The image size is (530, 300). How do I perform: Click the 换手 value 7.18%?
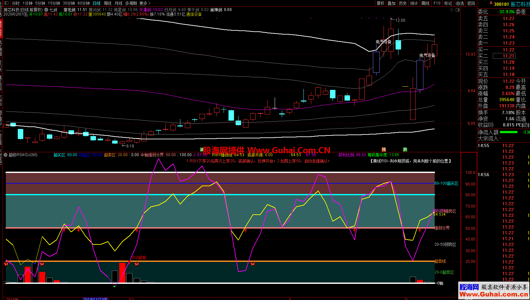(508, 112)
